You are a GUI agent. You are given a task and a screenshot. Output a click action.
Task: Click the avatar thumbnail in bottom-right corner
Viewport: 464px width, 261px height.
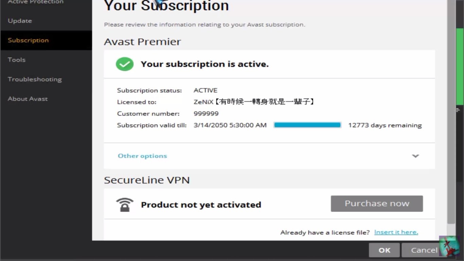point(449,246)
